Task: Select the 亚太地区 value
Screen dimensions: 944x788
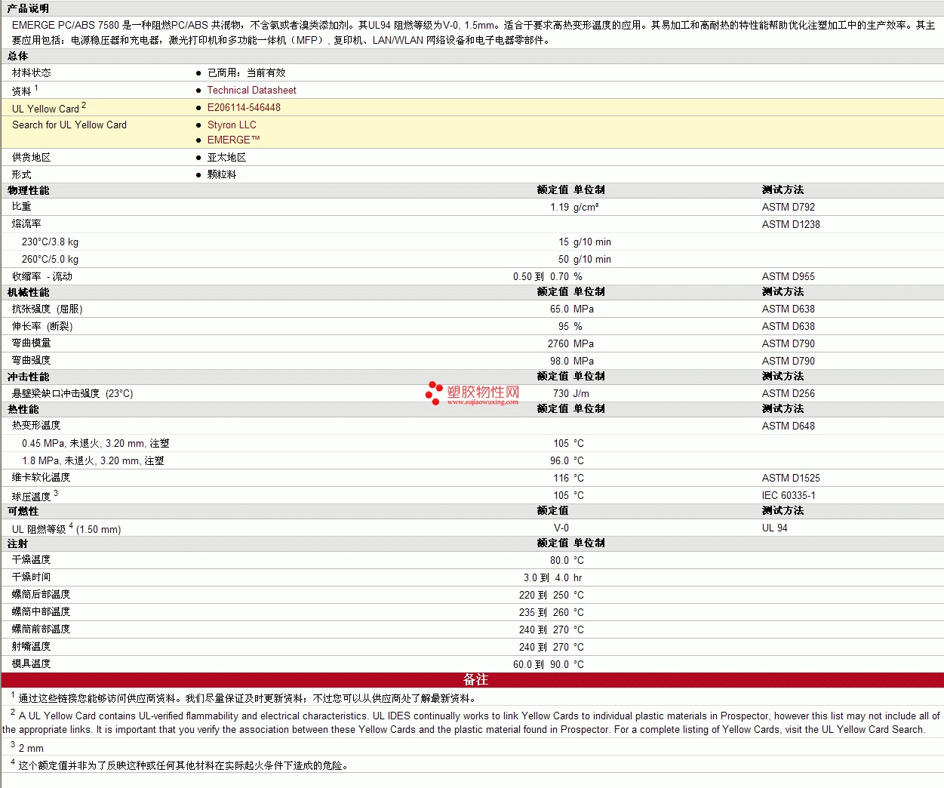Action: (x=226, y=157)
